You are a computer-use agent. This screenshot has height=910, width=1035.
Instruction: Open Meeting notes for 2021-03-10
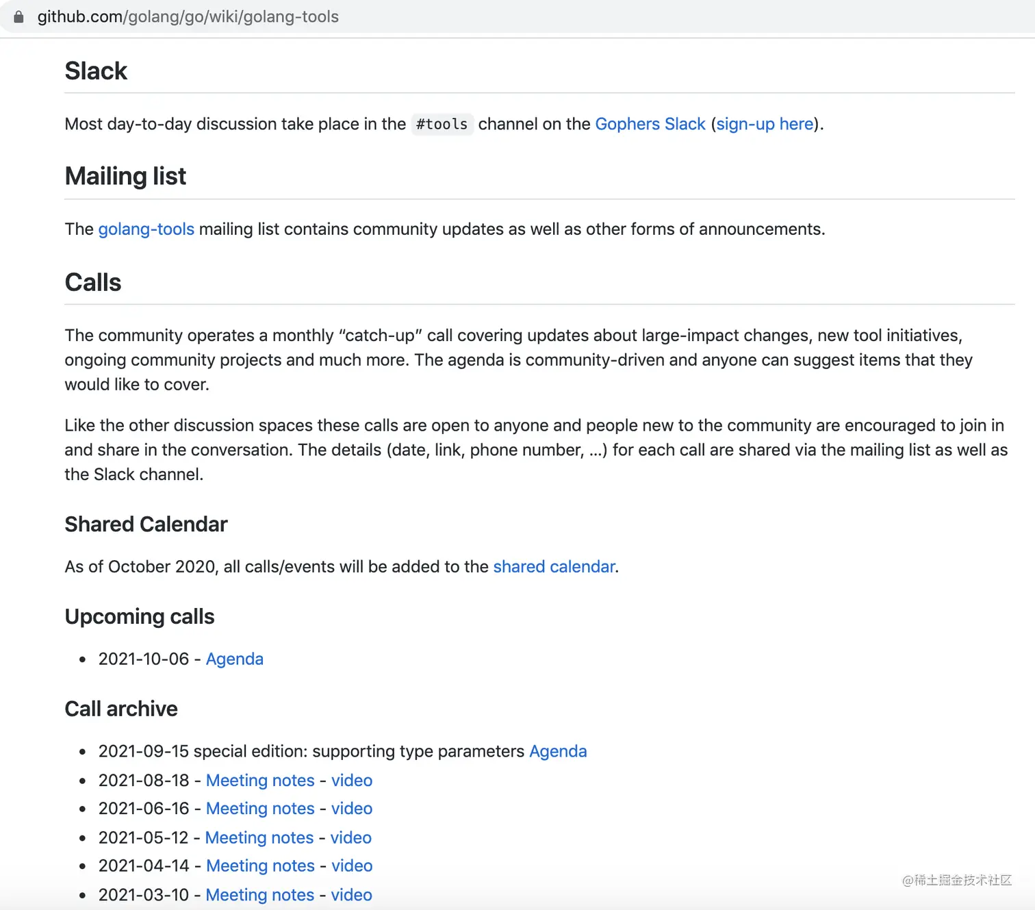pyautogui.click(x=260, y=895)
